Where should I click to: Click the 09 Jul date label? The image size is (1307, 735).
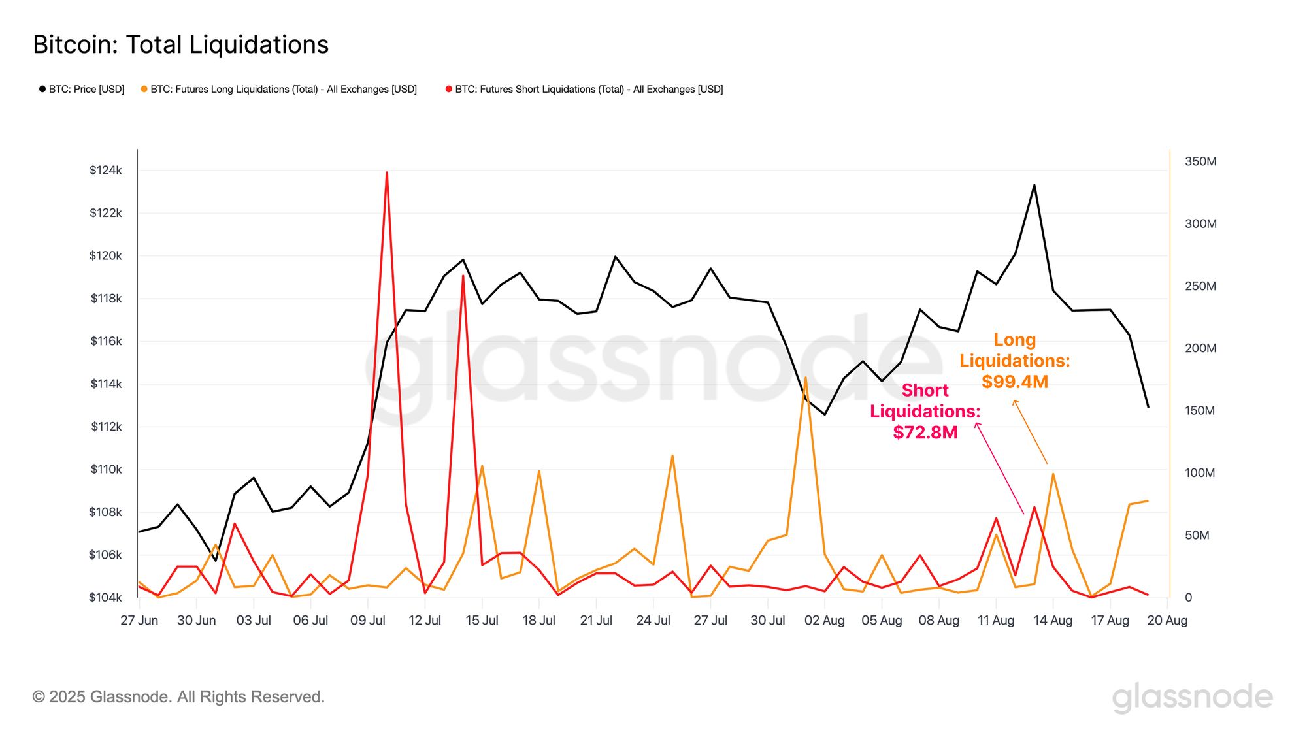pos(368,620)
